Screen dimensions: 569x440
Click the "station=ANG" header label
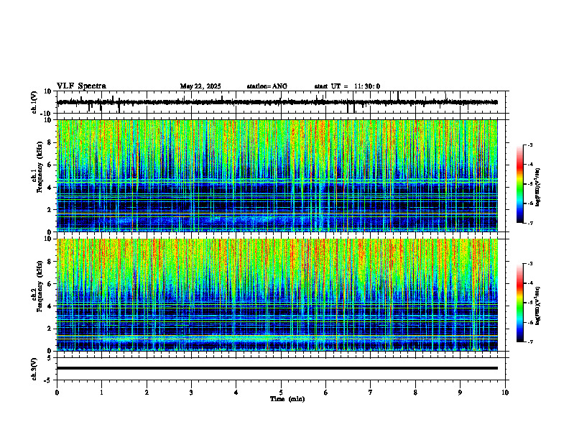tap(267, 86)
